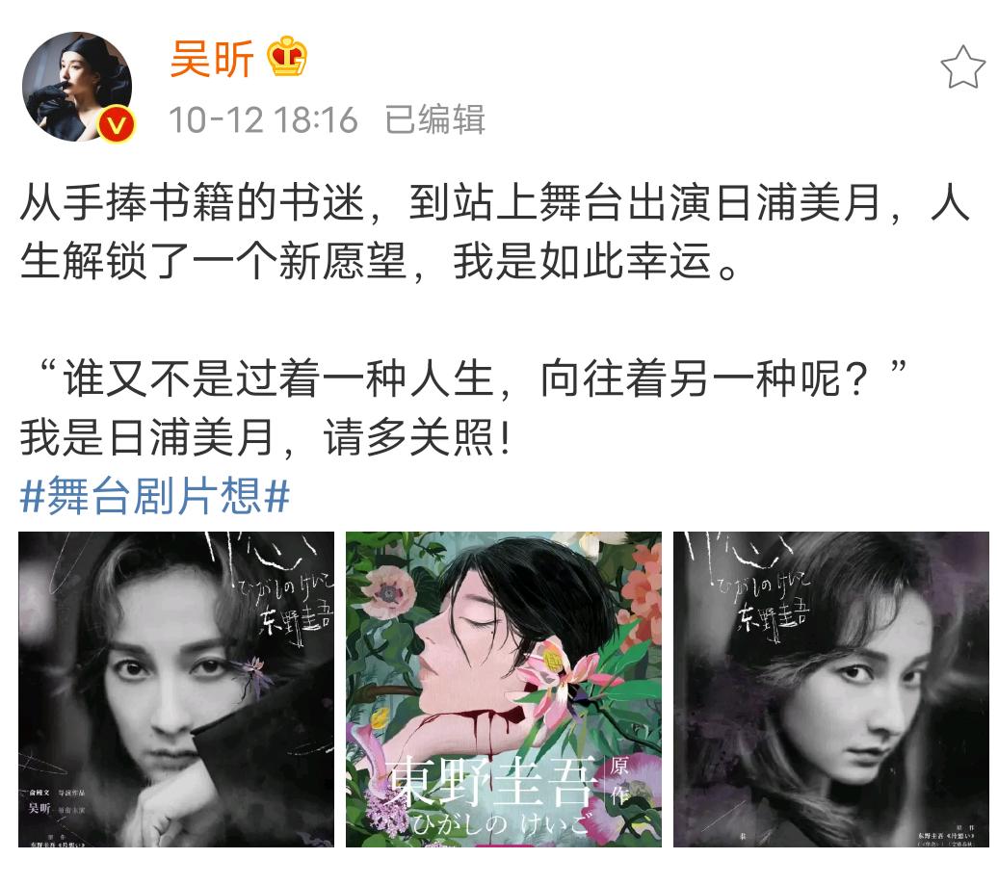Click the 10-12 18:16 post timestamp

tap(264, 119)
